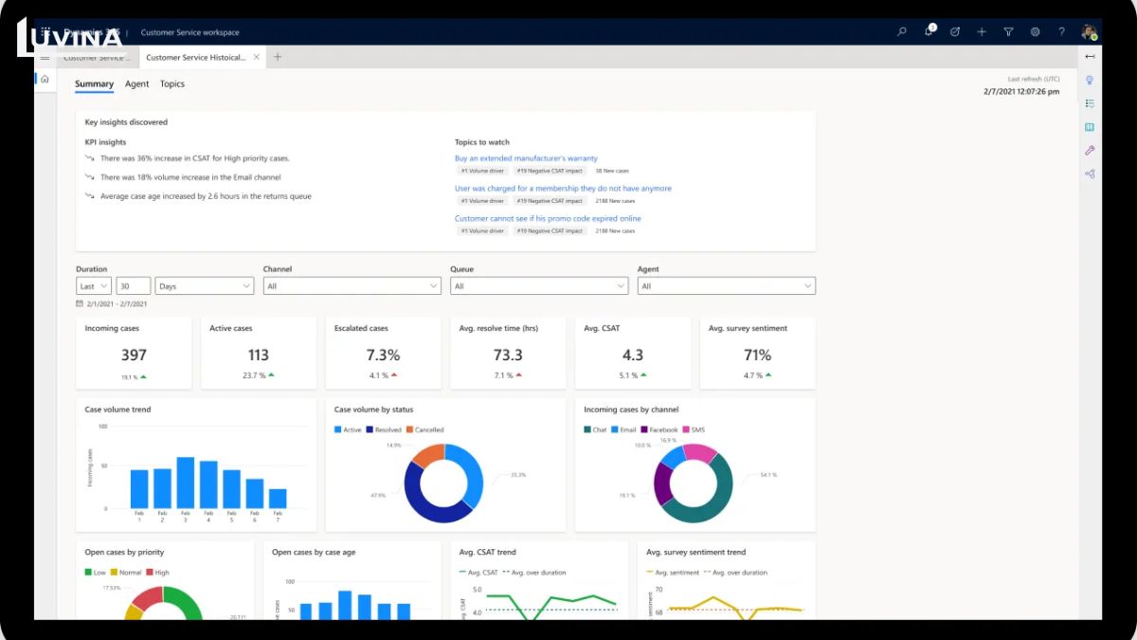Screen dimensions: 1137x640
Task: Switch to the Agent tab
Action: tap(136, 84)
